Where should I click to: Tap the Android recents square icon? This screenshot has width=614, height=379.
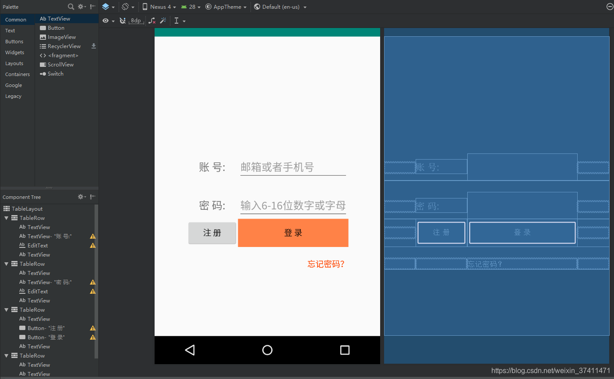click(x=345, y=350)
